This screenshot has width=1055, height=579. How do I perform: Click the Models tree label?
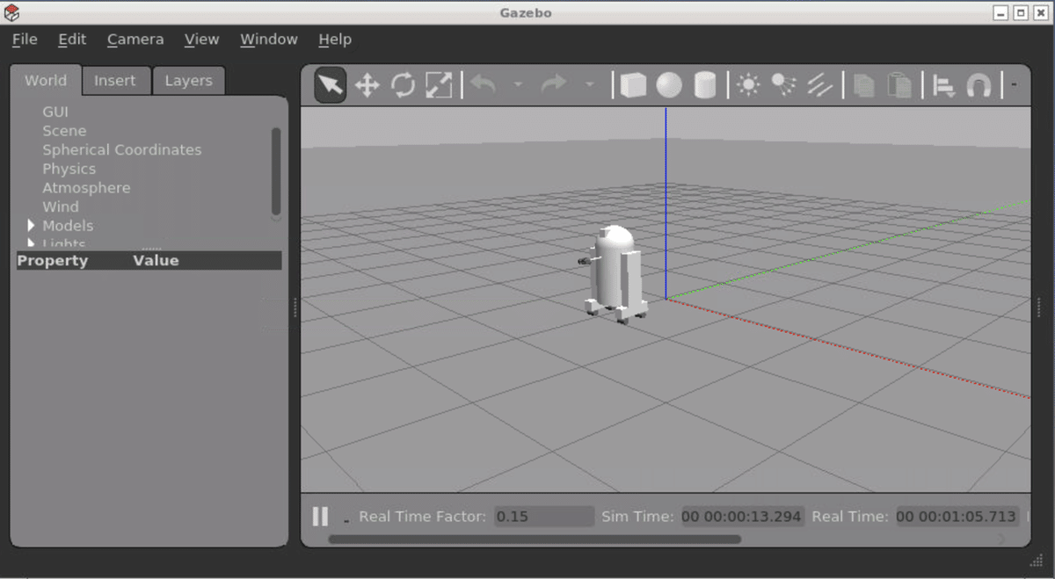[x=68, y=226]
